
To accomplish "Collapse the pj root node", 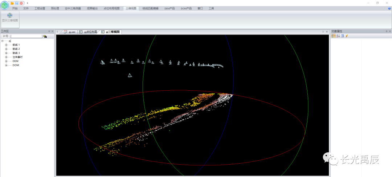I will tap(2, 41).
